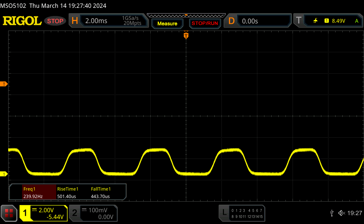Image resolution: width=364 pixels, height=224 pixels.
Task: Tap the STOP/RUN button
Action: point(205,23)
